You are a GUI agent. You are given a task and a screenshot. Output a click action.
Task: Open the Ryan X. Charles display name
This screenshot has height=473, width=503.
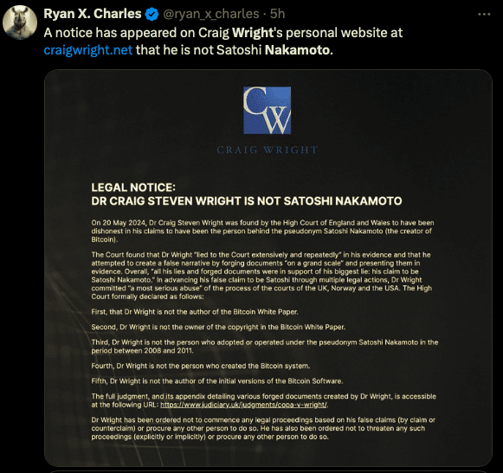(93, 14)
